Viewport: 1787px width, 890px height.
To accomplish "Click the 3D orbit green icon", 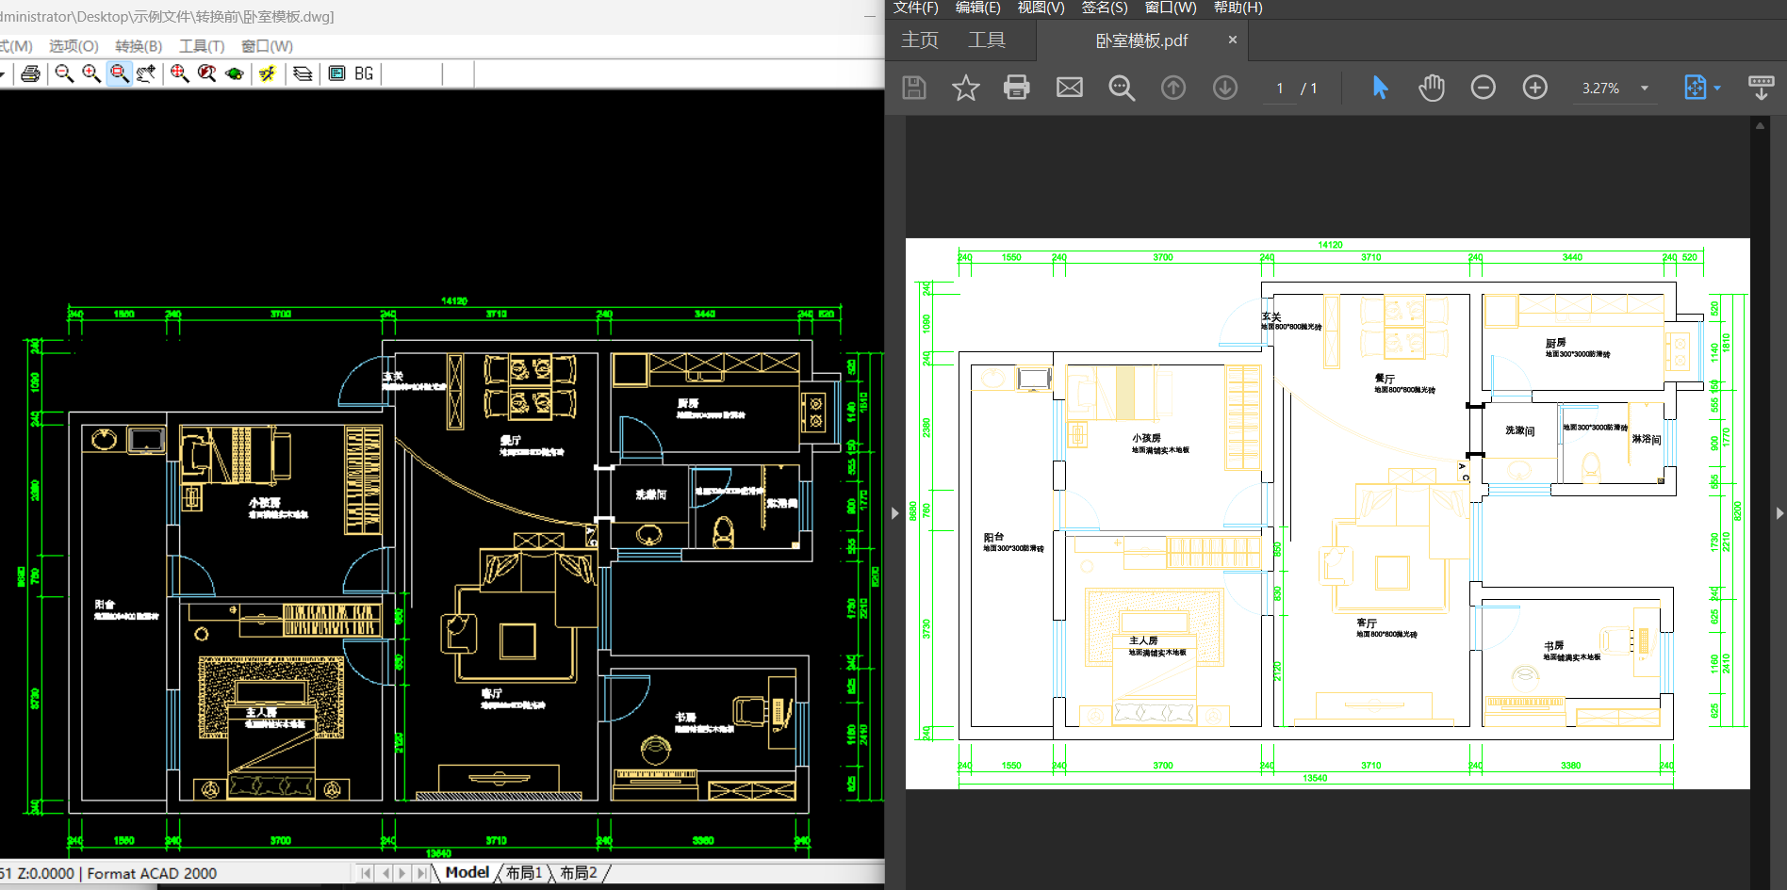I will [235, 73].
